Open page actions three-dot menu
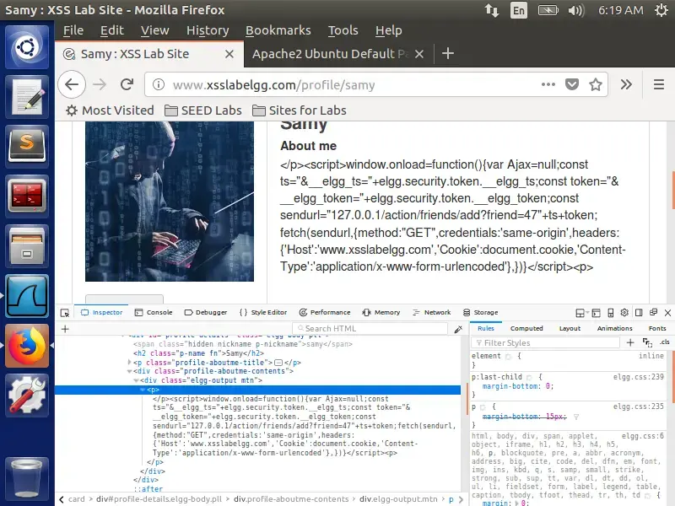This screenshot has height=506, width=675. pos(548,84)
